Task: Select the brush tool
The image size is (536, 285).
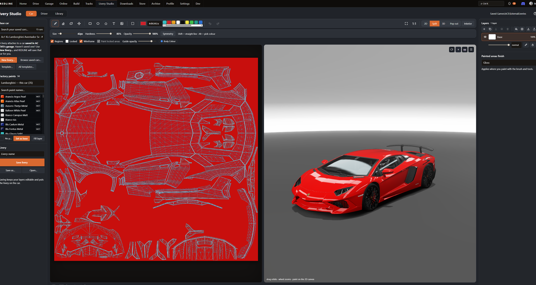Action: coord(55,24)
